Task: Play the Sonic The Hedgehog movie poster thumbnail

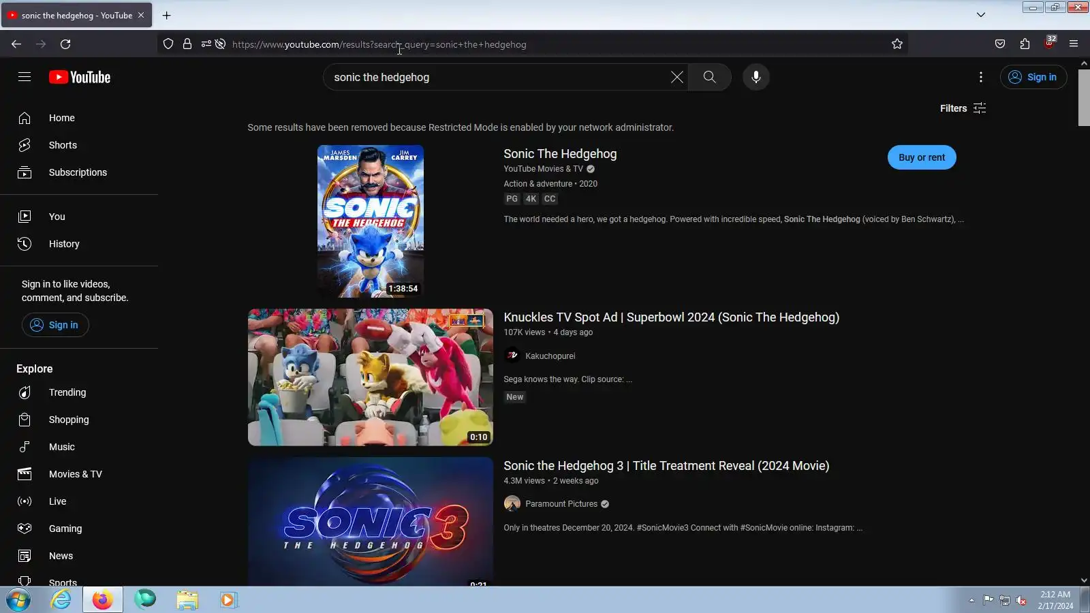Action: click(x=371, y=221)
